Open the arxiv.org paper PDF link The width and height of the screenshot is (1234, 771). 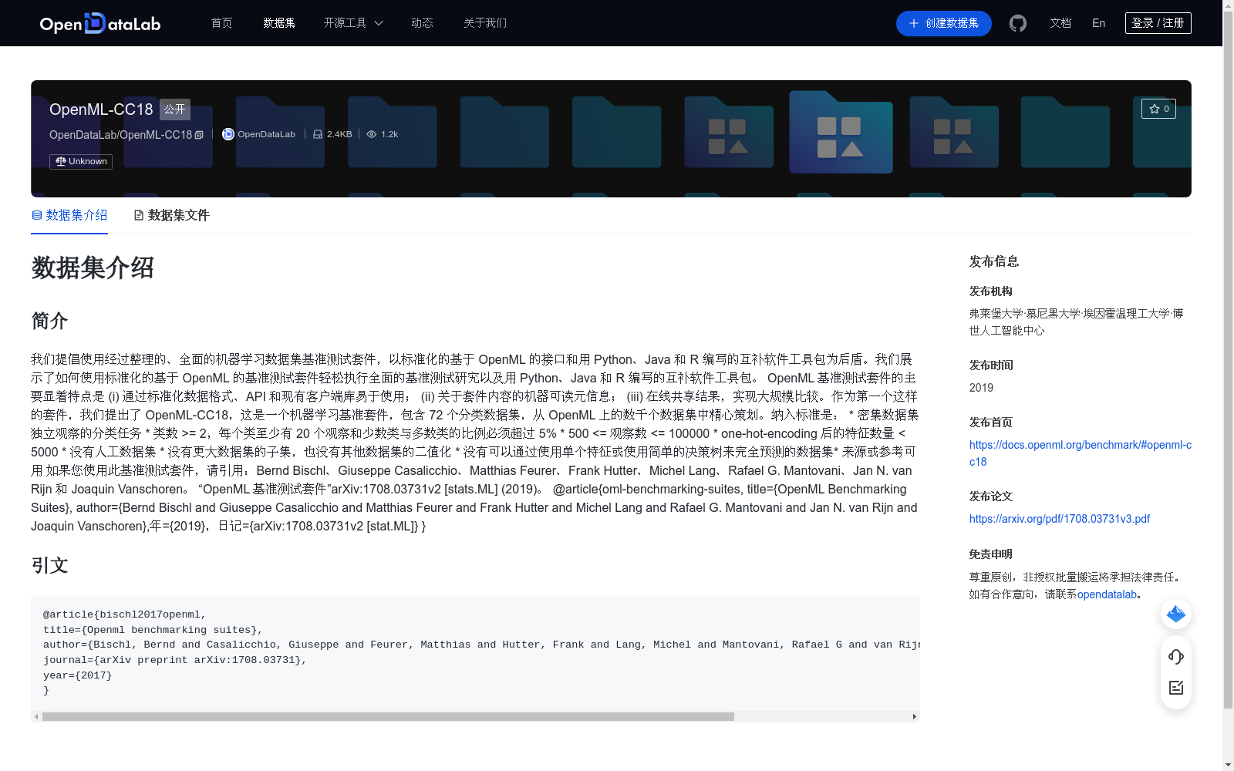point(1059,519)
